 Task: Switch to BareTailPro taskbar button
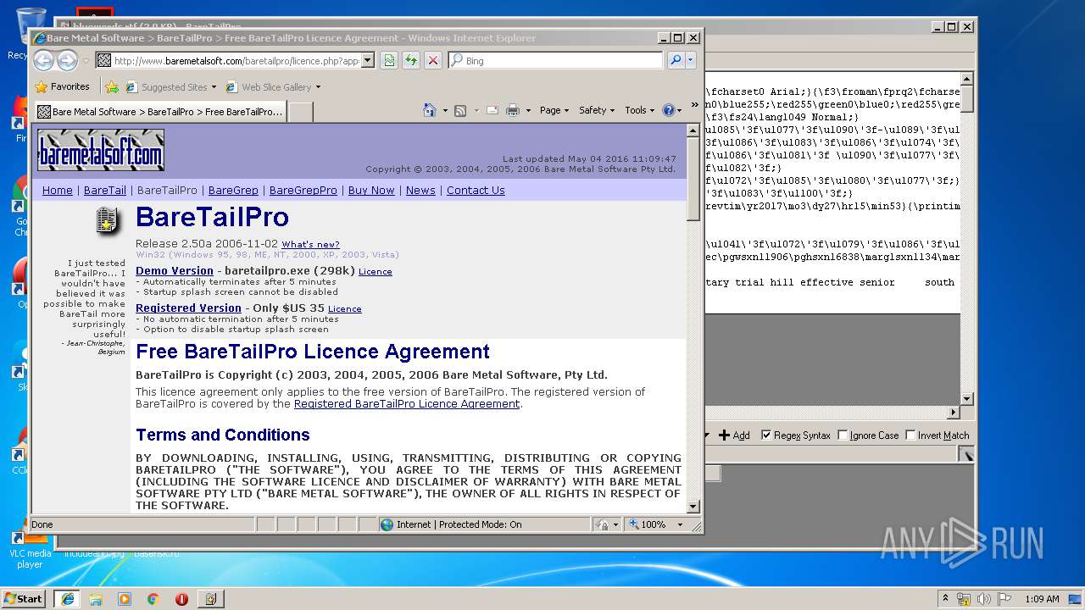210,598
